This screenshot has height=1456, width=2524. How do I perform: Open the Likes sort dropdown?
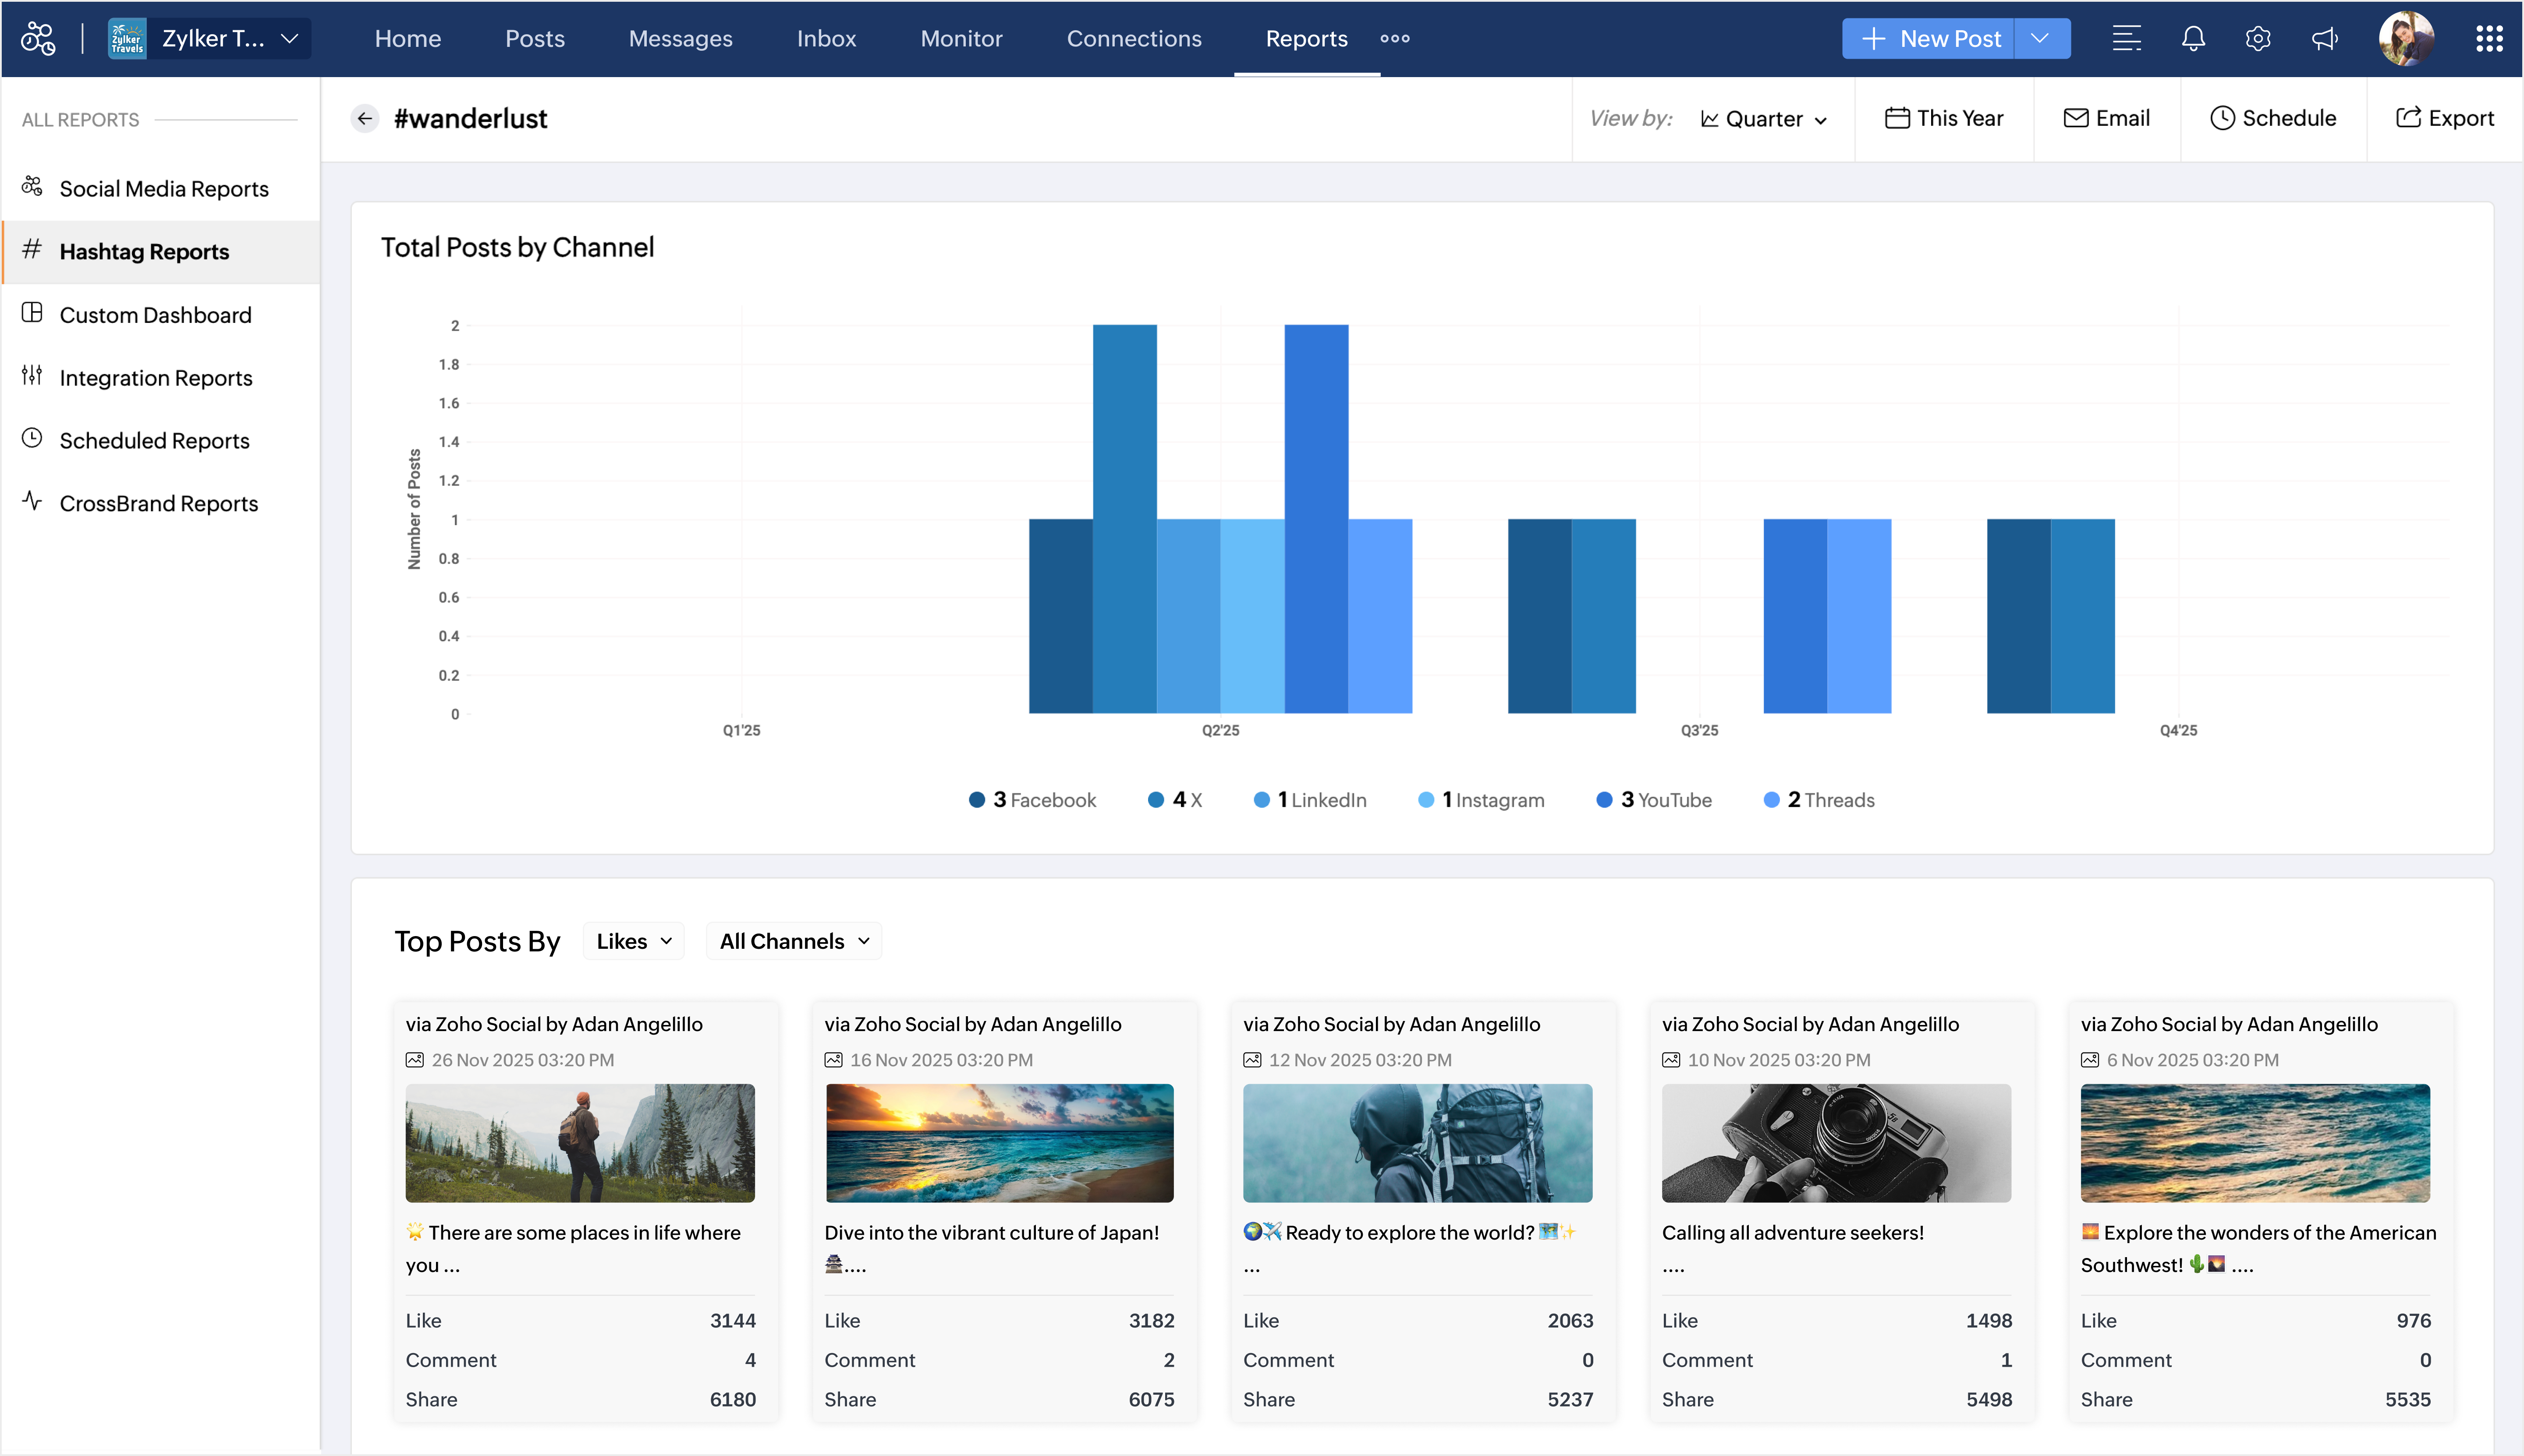pos(633,941)
